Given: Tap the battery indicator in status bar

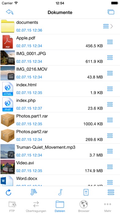Looking at the screenshot, I should point(115,3).
